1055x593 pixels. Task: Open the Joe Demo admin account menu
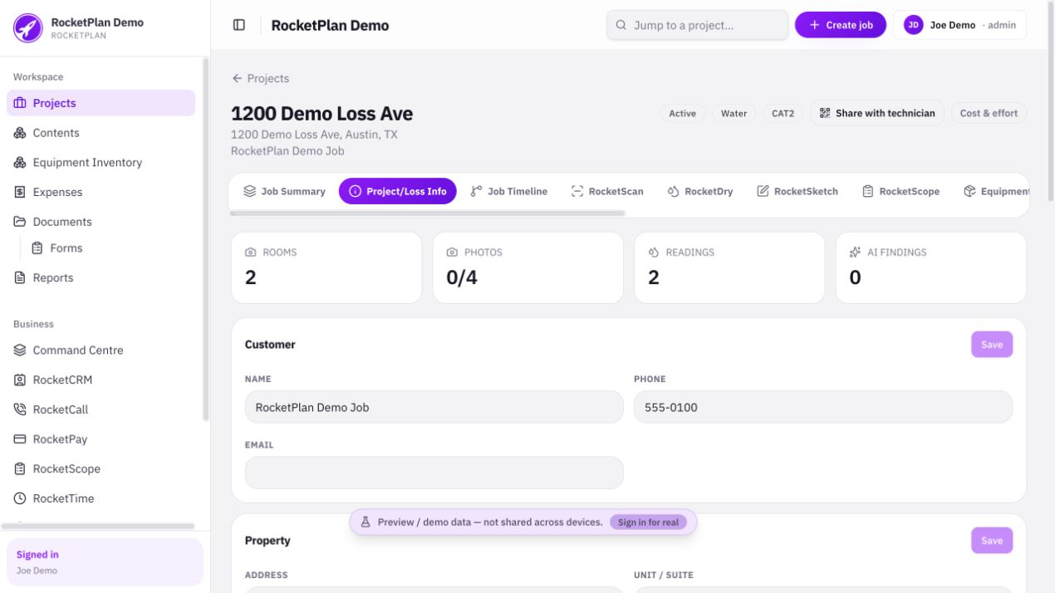[959, 25]
